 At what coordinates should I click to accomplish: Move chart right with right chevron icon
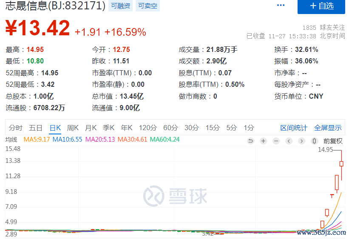coord(301,141)
